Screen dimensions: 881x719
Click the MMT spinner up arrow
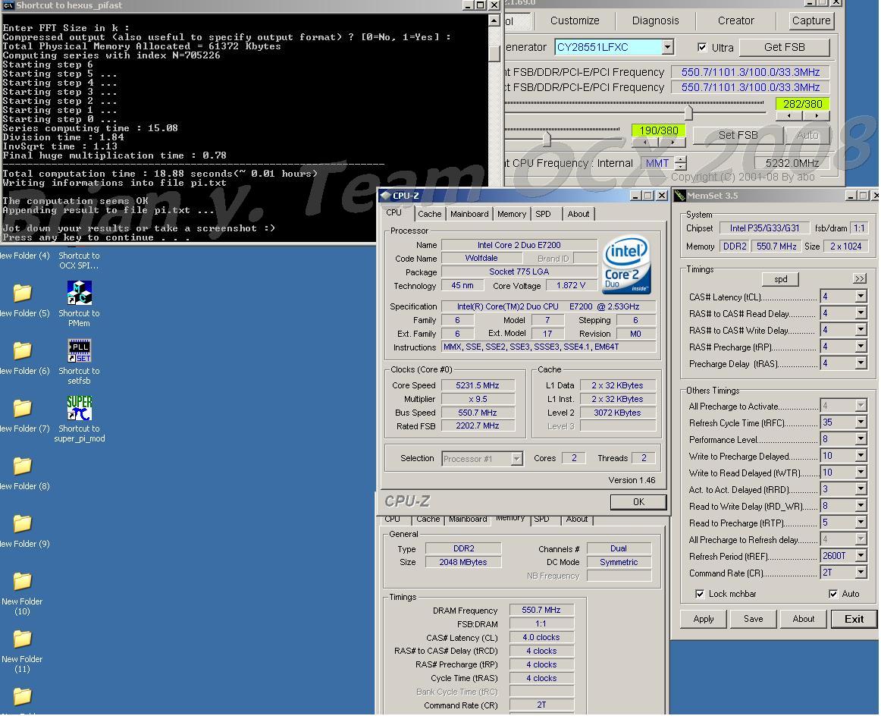681,160
